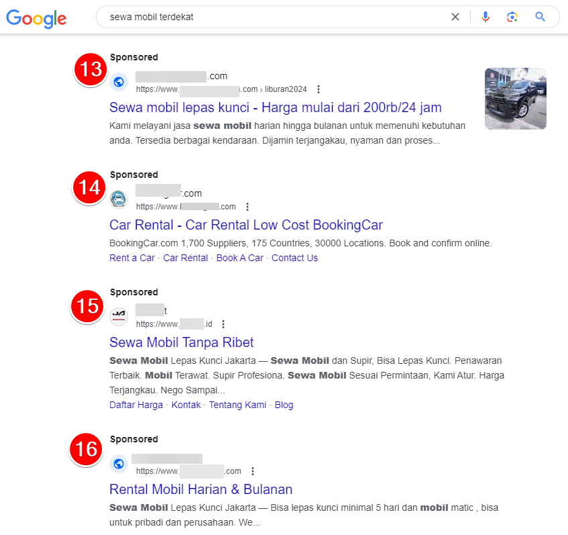The width and height of the screenshot is (568, 535).
Task: Open three-dot menu of Rental Mobil Harian ad
Action: [x=253, y=471]
